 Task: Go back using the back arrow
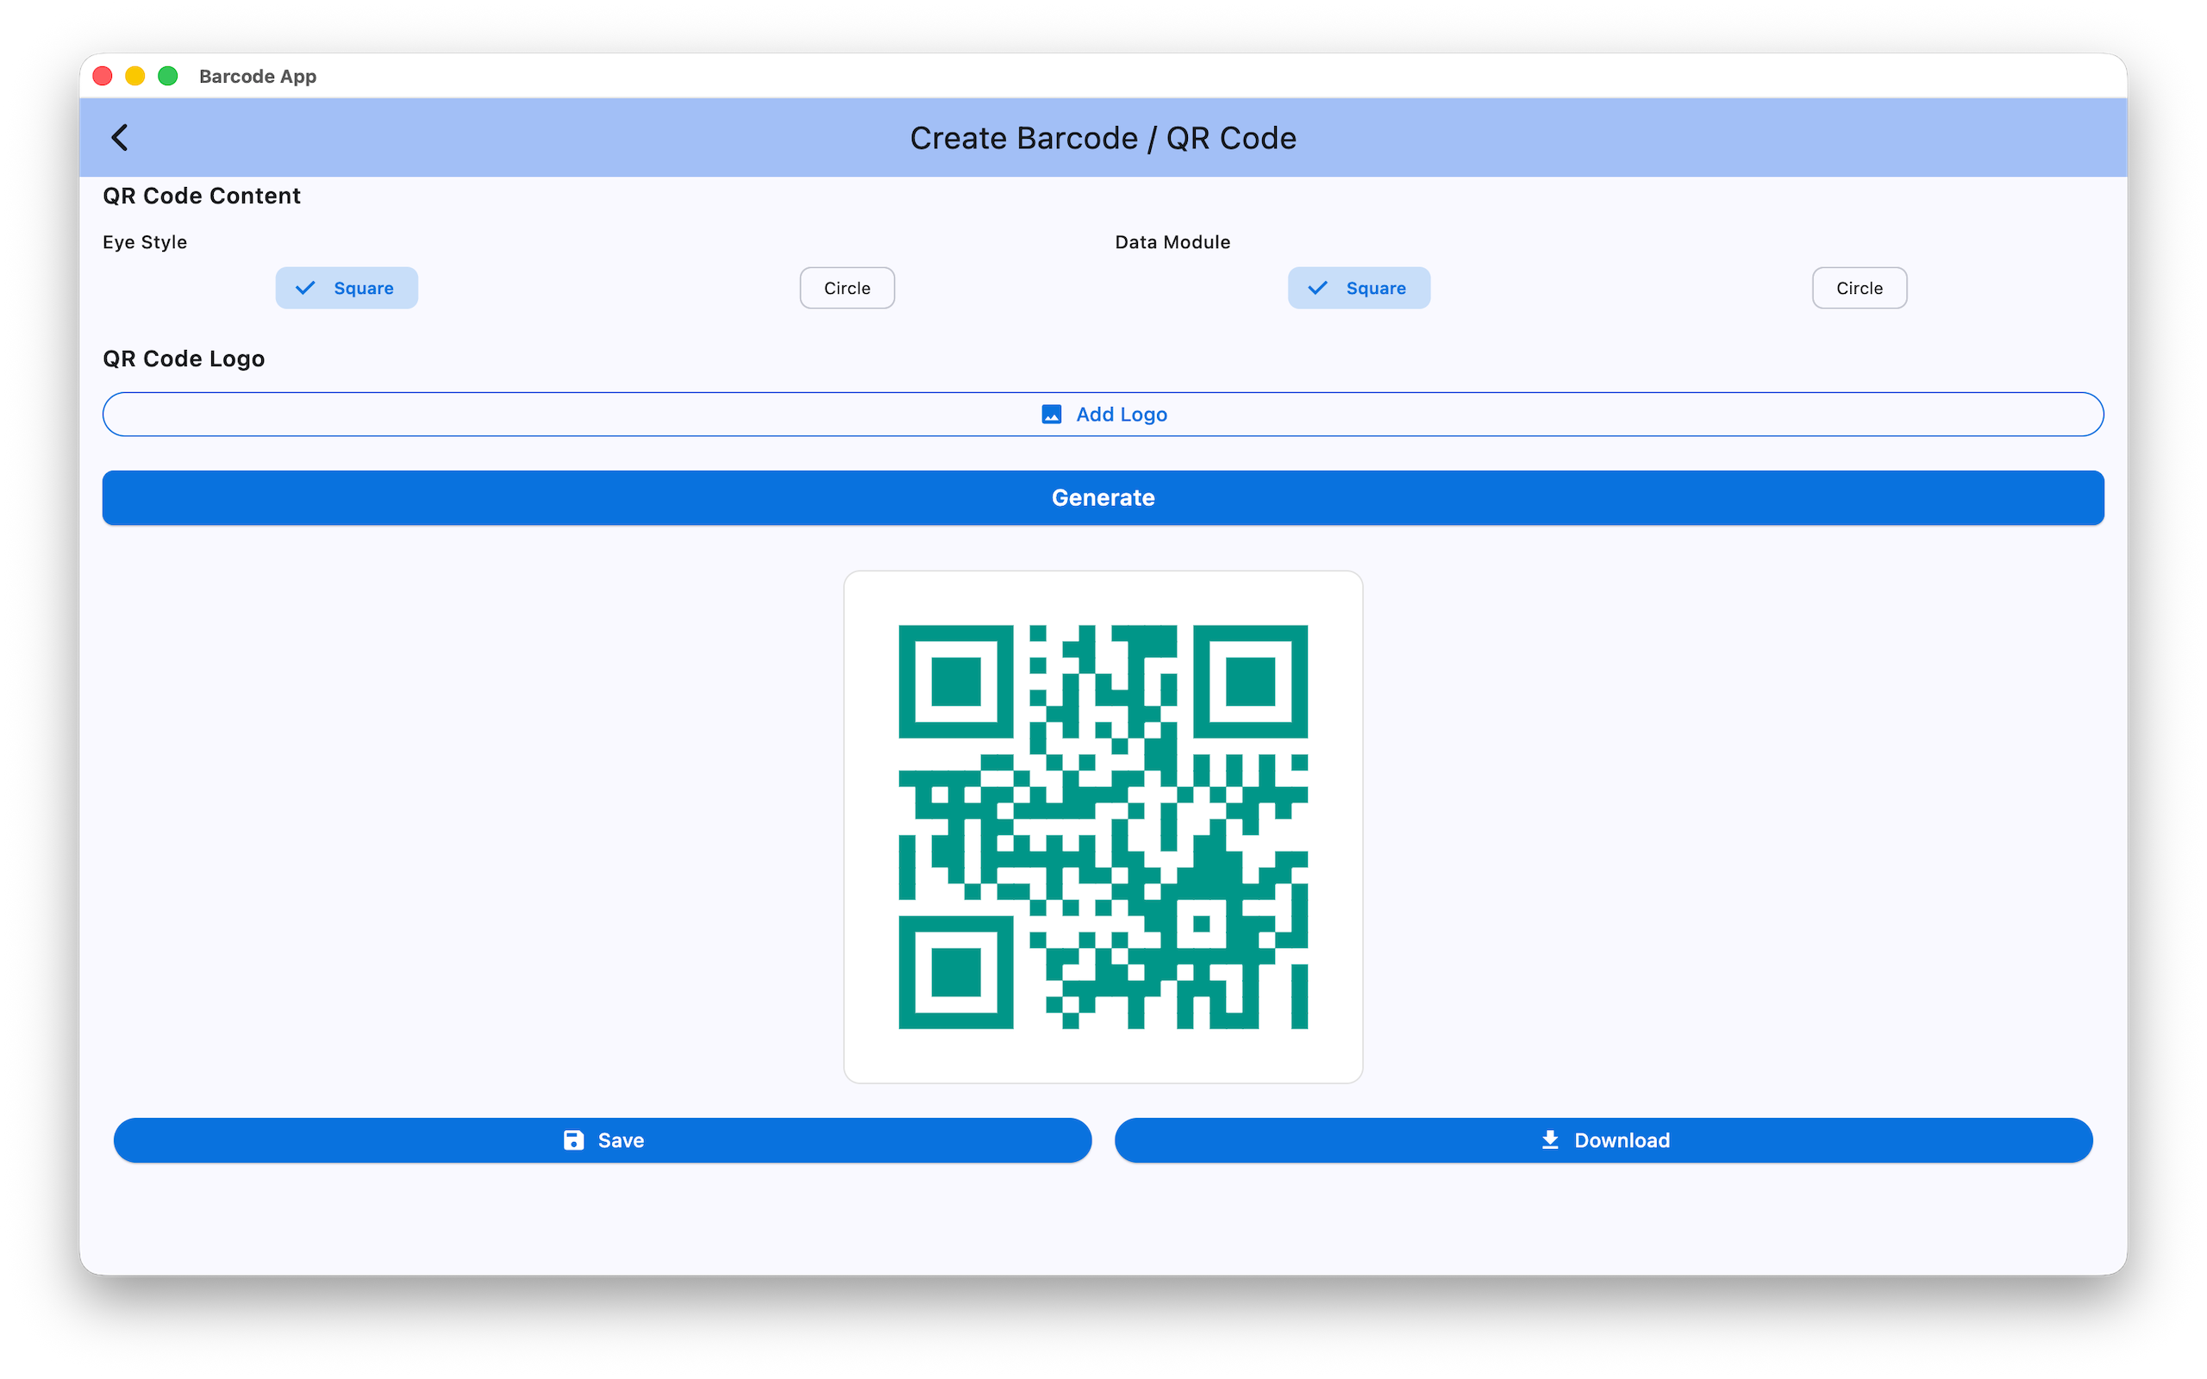tap(120, 138)
